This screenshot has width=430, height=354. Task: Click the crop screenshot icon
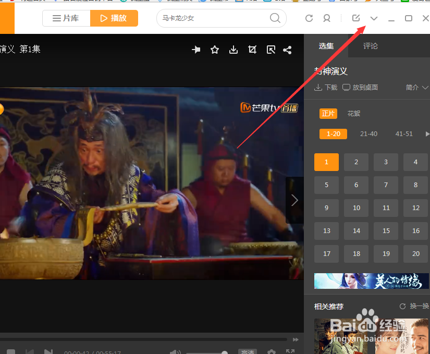(x=252, y=50)
